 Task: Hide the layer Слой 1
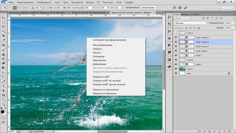click(176, 69)
